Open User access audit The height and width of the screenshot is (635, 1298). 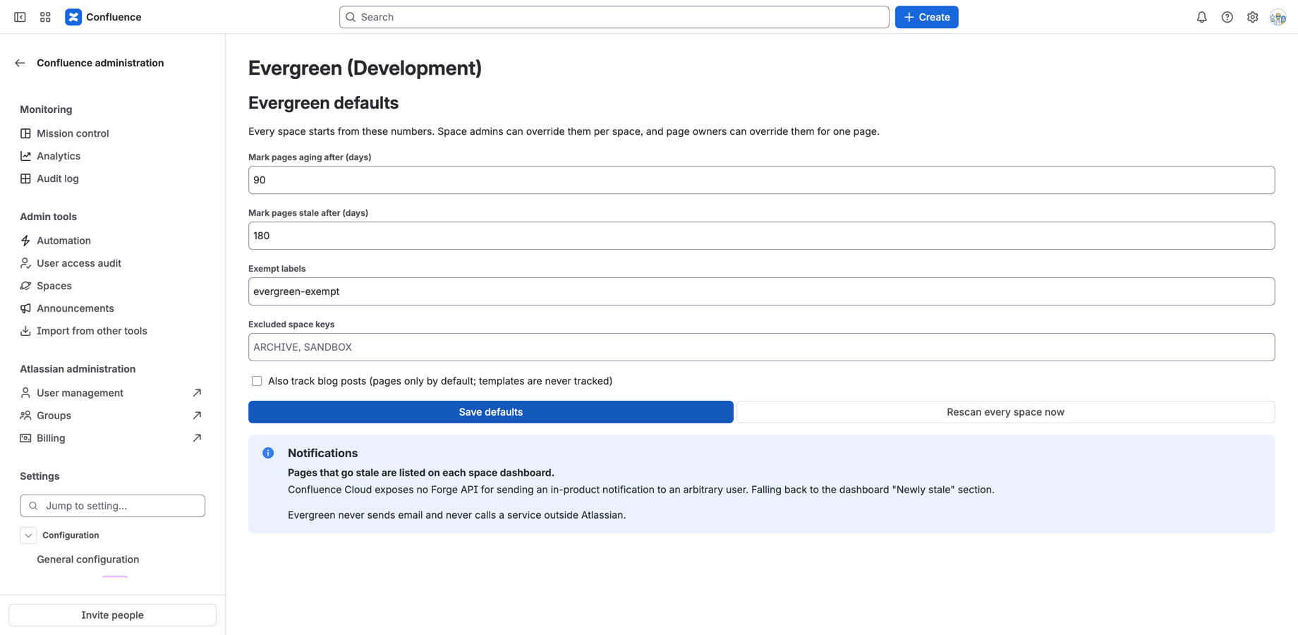[x=79, y=263]
